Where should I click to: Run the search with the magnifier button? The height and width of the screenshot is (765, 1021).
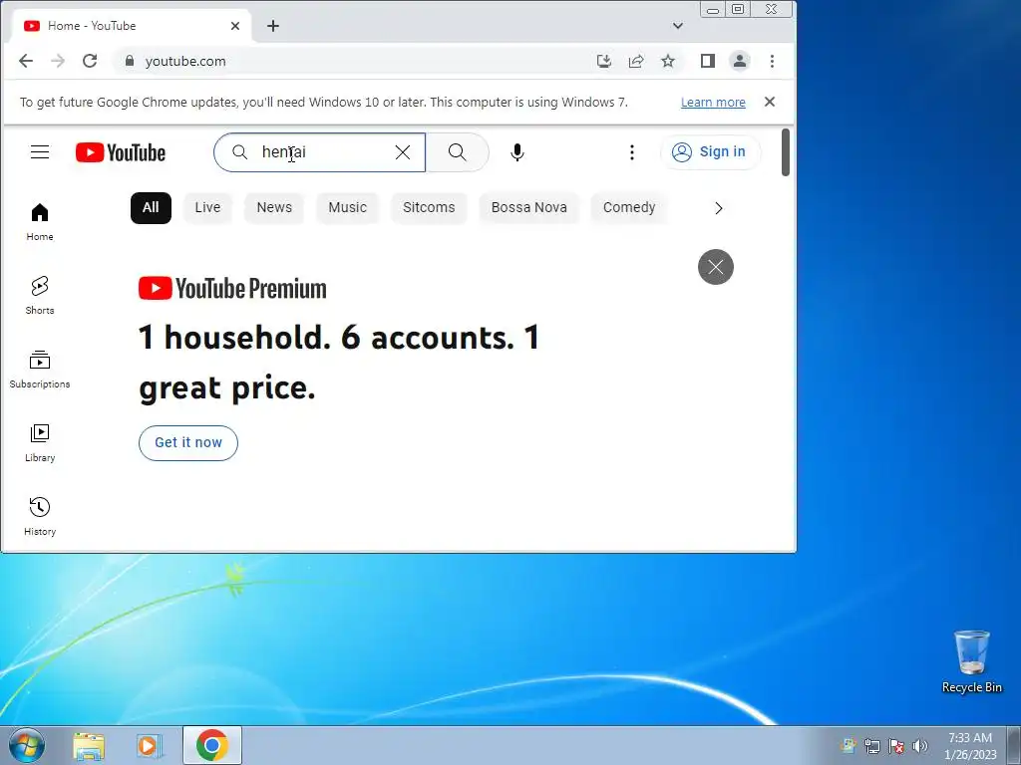pos(457,152)
